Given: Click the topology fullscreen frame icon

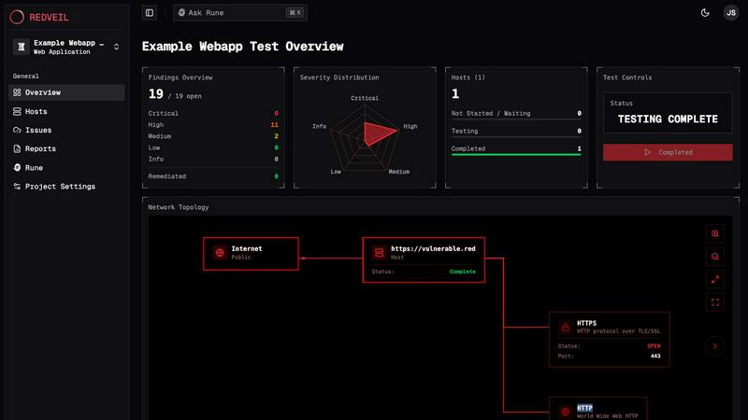Looking at the screenshot, I should [714, 302].
